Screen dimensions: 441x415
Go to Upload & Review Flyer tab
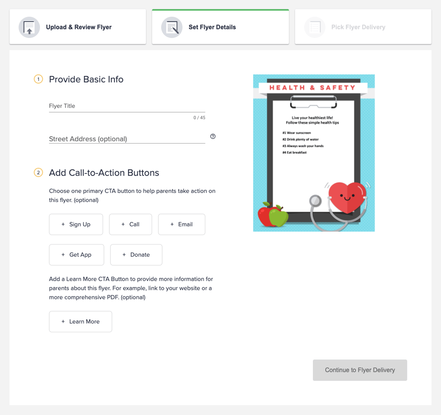pyautogui.click(x=78, y=27)
